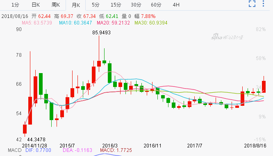
Task: Click the DEA: -0.1163 indicator value
Action: click(x=77, y=150)
